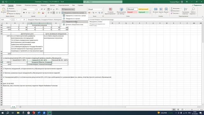Click the text orientation icon

57,9
